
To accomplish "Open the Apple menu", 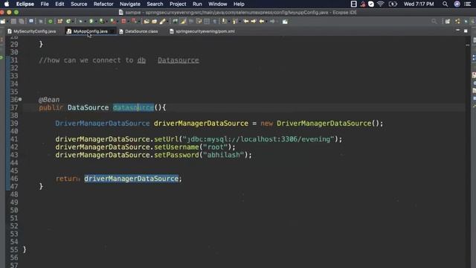I will click(7, 4).
